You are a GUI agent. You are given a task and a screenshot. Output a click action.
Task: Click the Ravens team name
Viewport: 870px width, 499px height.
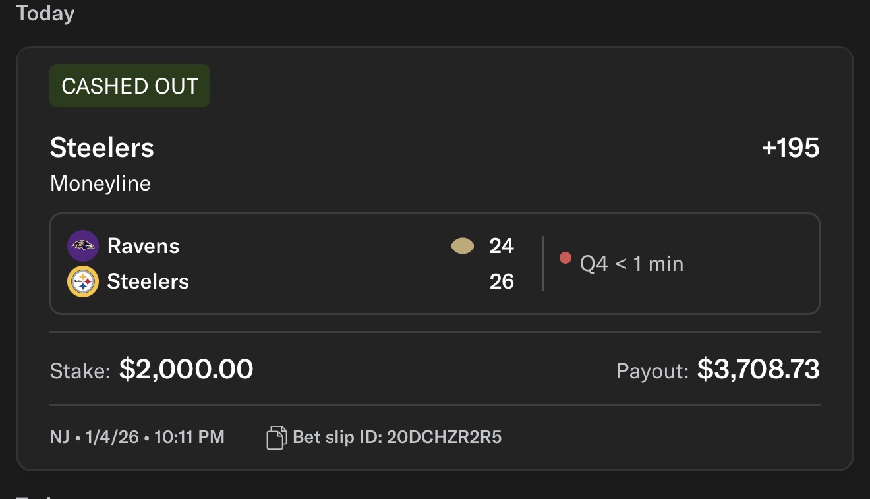(x=144, y=246)
